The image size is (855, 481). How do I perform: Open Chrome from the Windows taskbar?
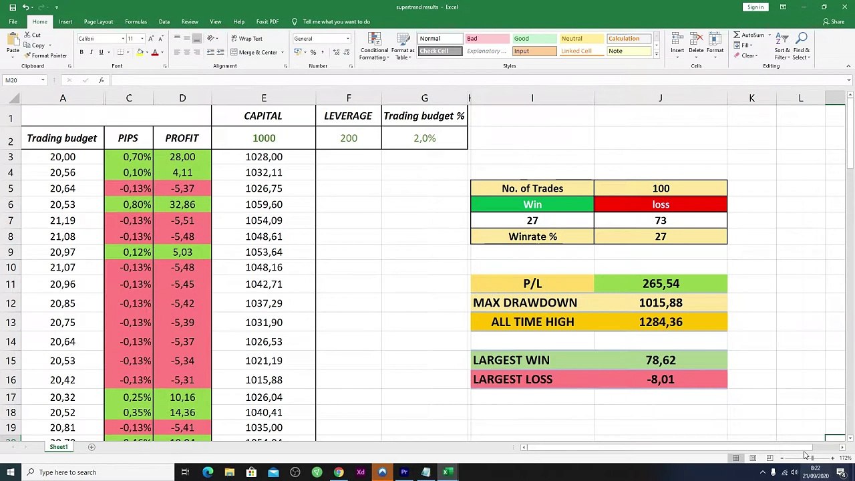(339, 472)
